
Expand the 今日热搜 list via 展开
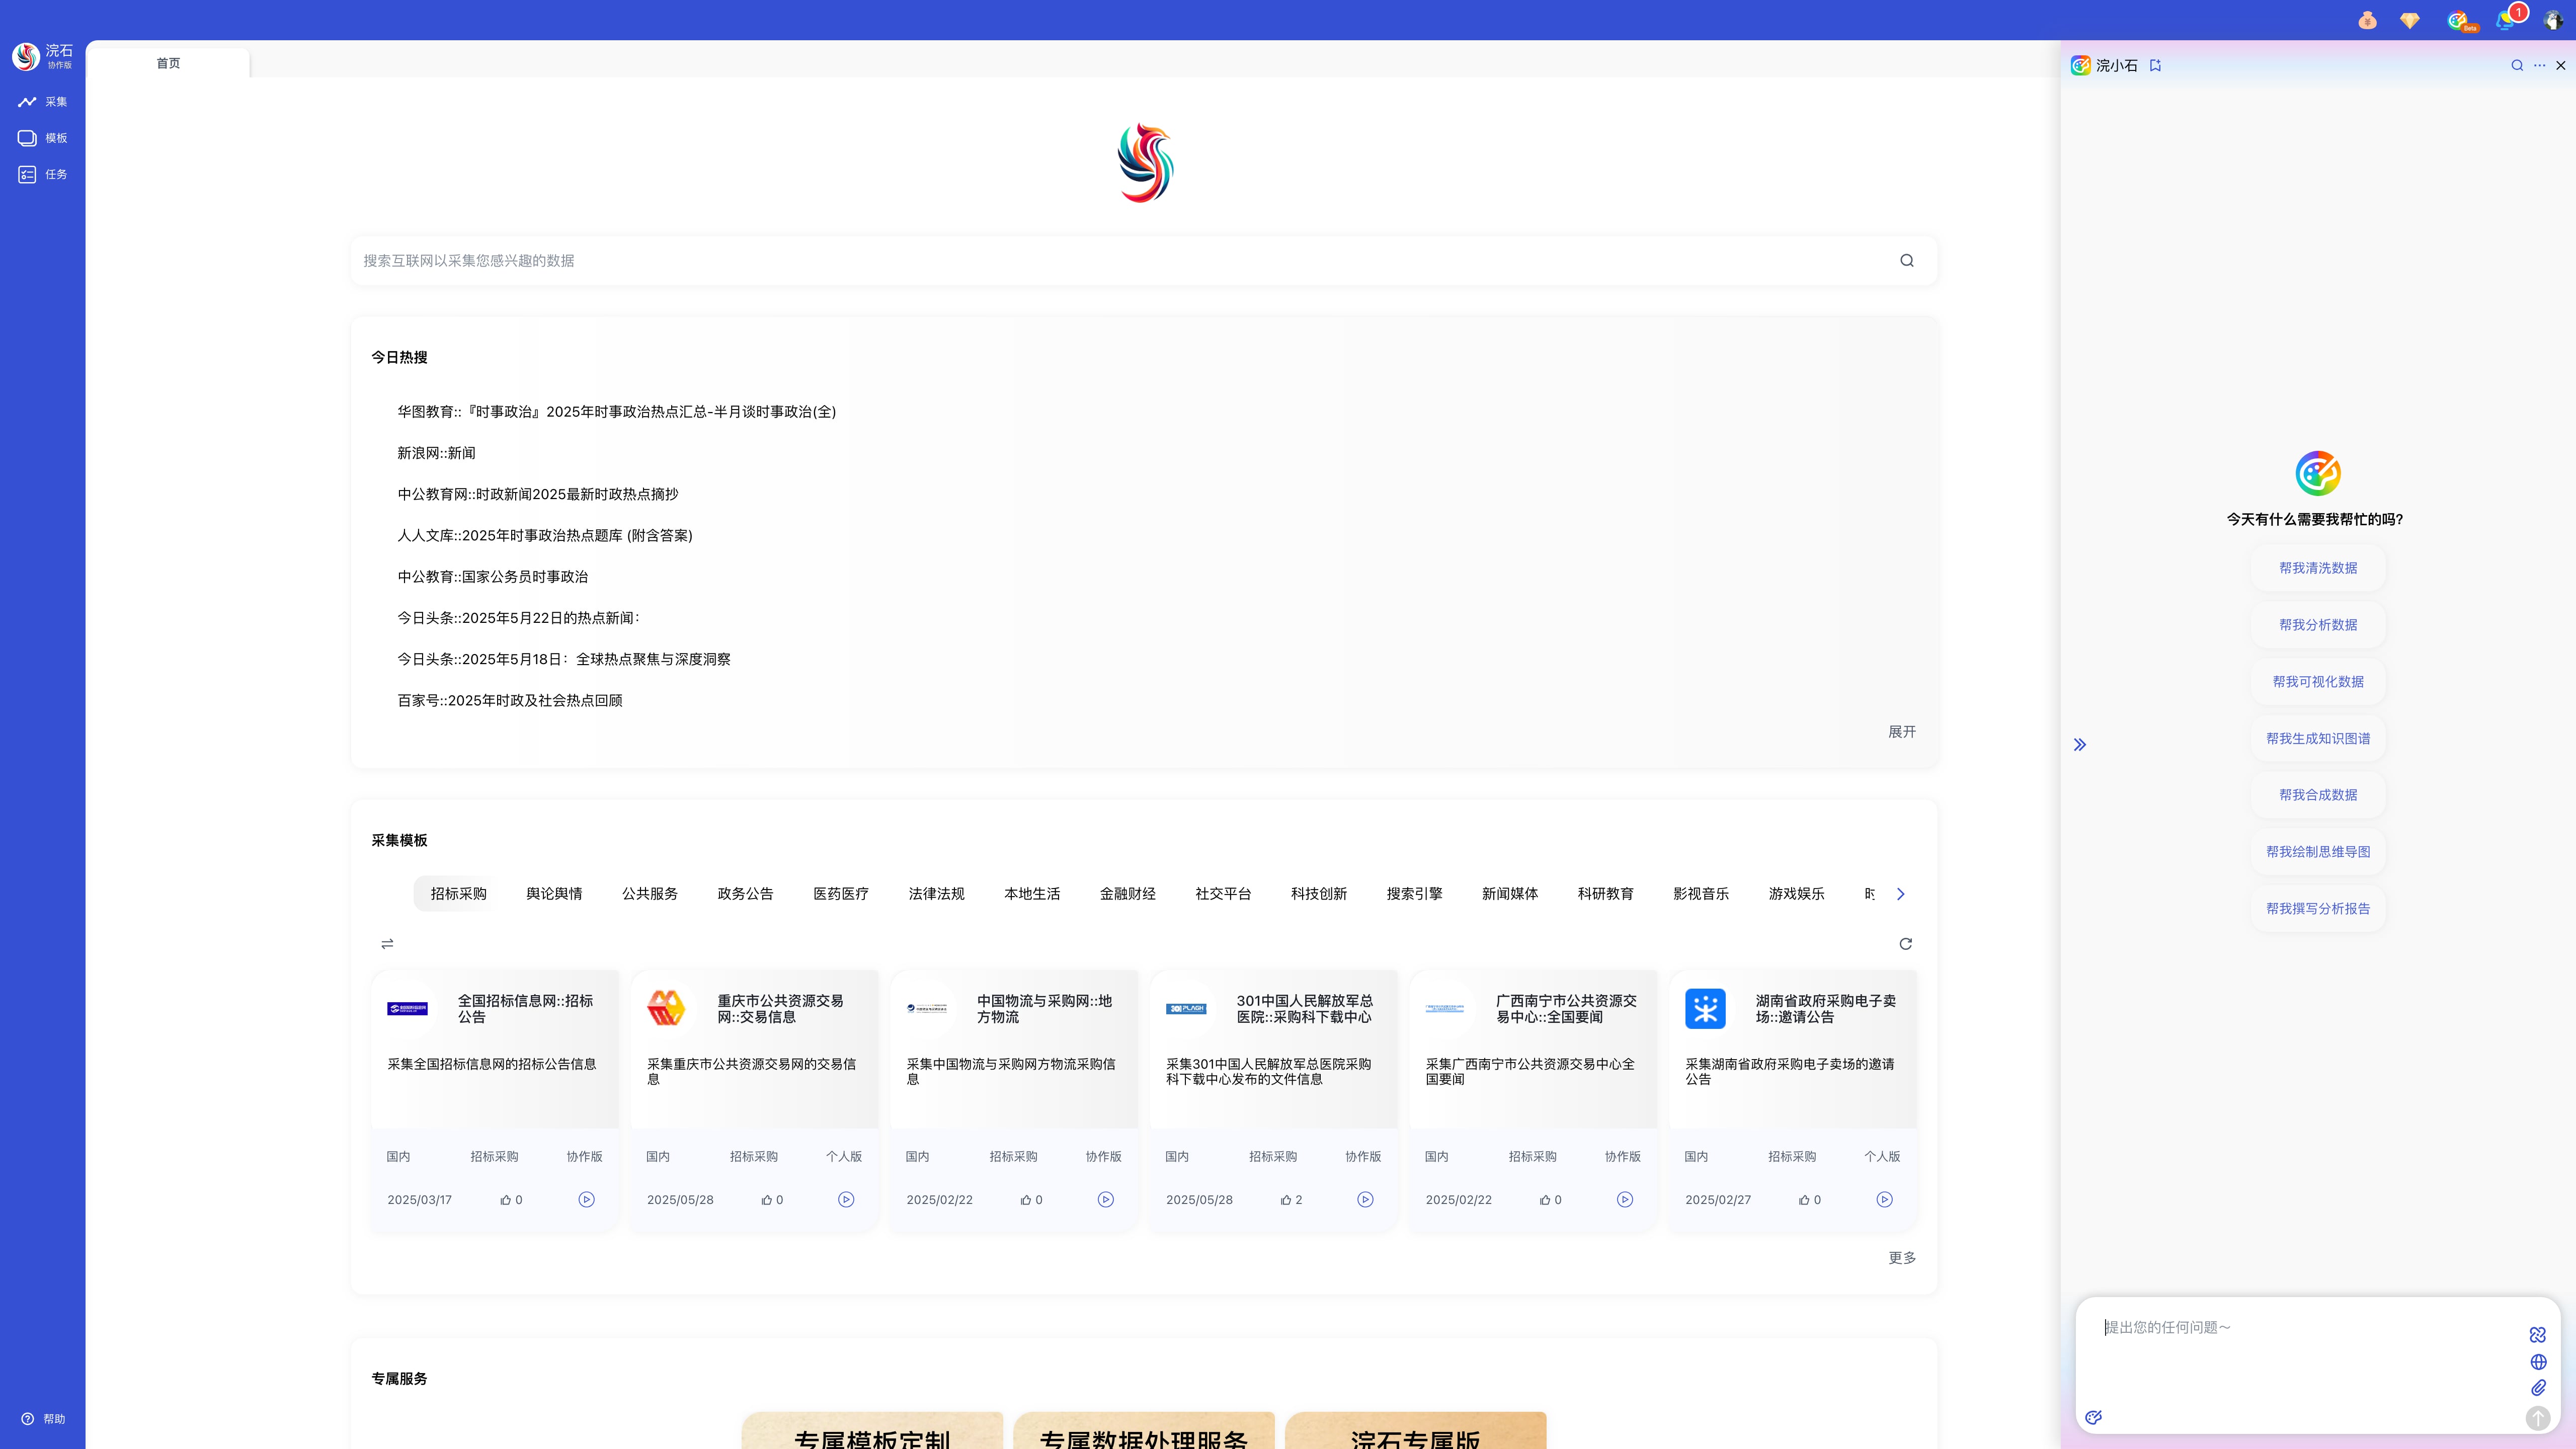pos(1902,732)
